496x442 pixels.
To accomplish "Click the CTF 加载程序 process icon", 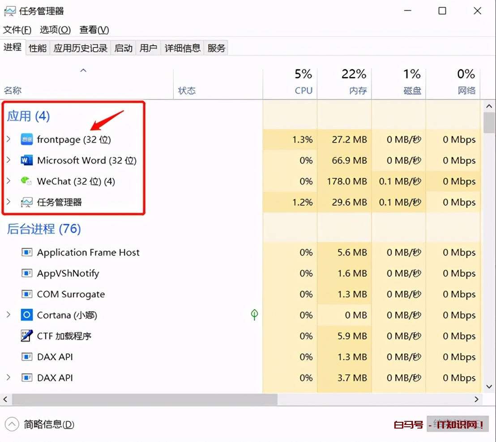I will (28, 336).
